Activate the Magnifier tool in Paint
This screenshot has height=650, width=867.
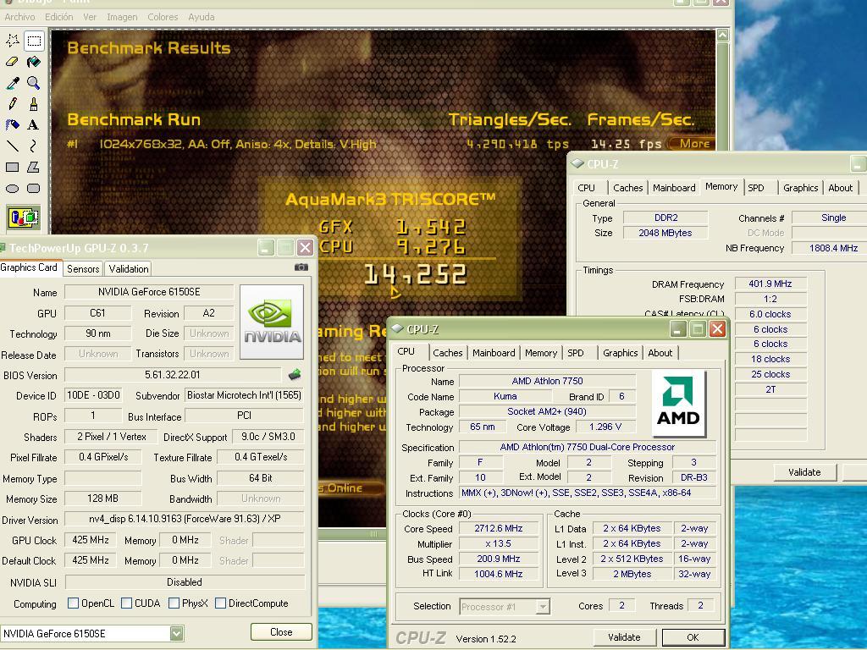point(34,83)
